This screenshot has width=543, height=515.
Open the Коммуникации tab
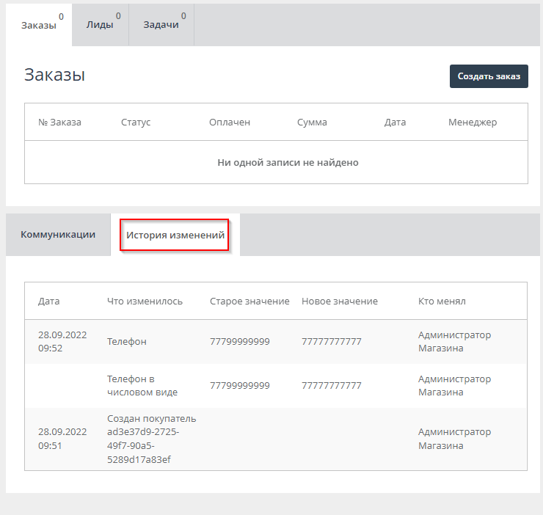click(58, 235)
